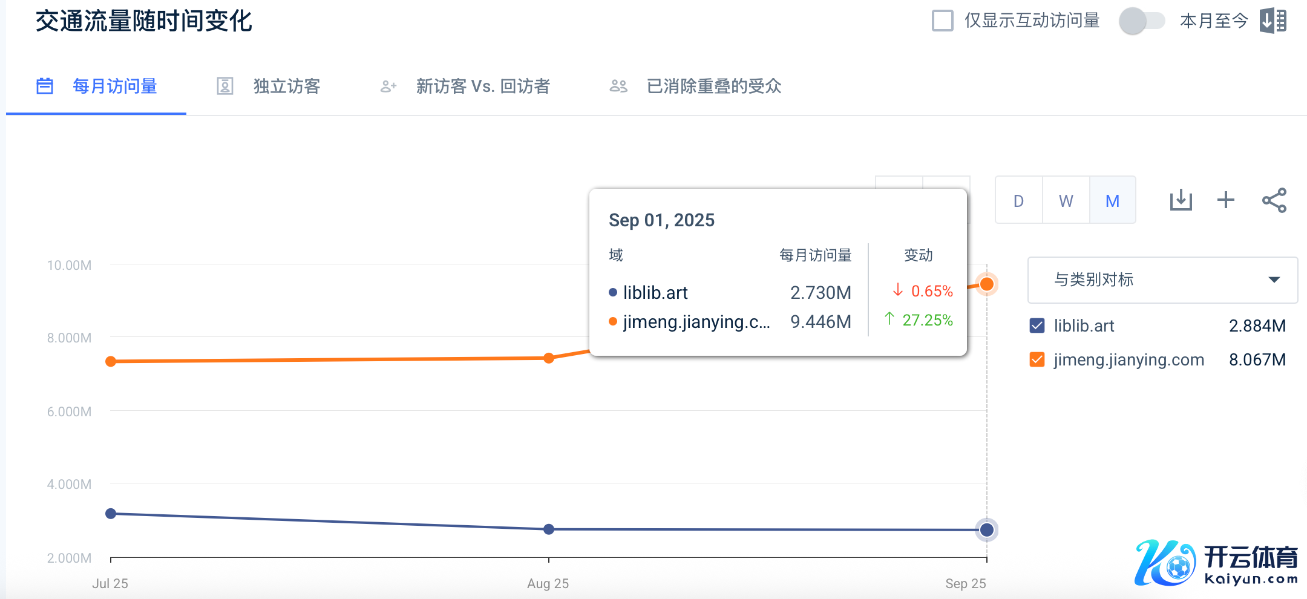Toggle the 本月至今 switch on
The width and height of the screenshot is (1307, 599).
point(1144,21)
